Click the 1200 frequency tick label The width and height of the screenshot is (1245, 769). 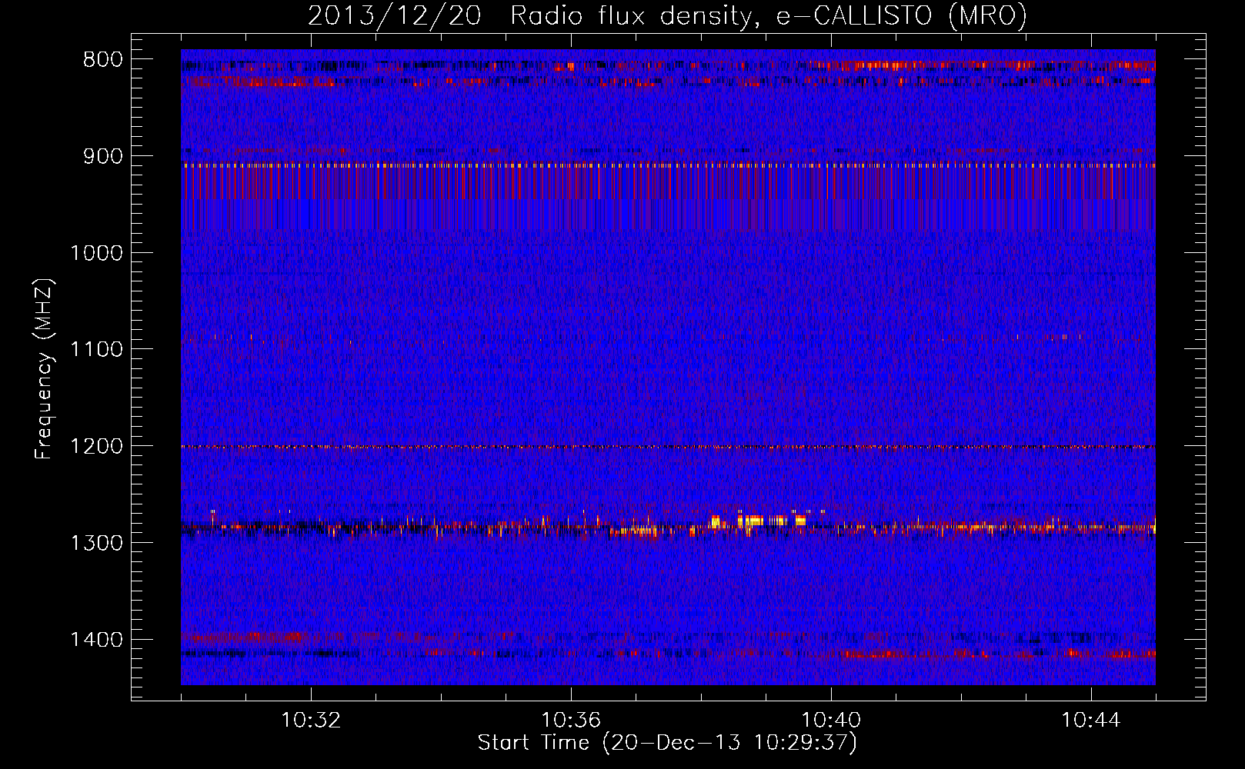tap(97, 446)
